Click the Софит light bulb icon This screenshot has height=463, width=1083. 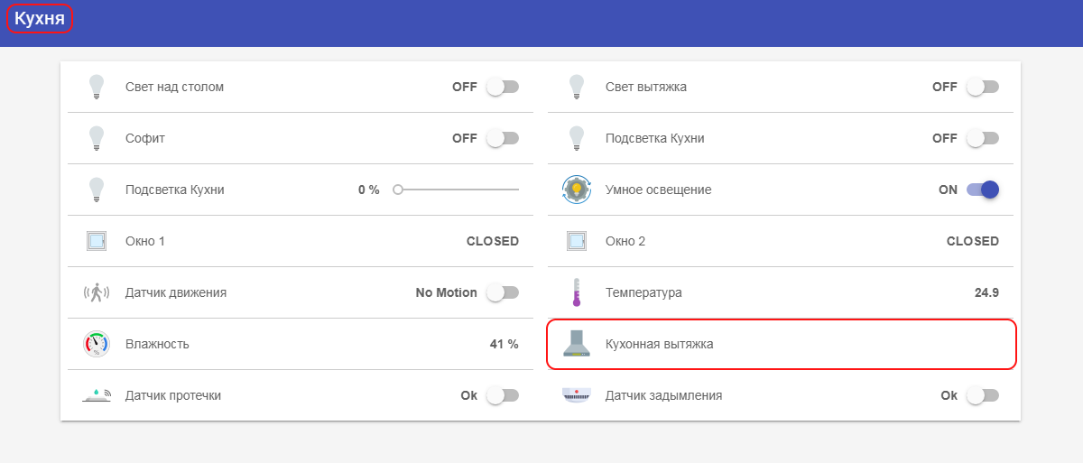97,138
